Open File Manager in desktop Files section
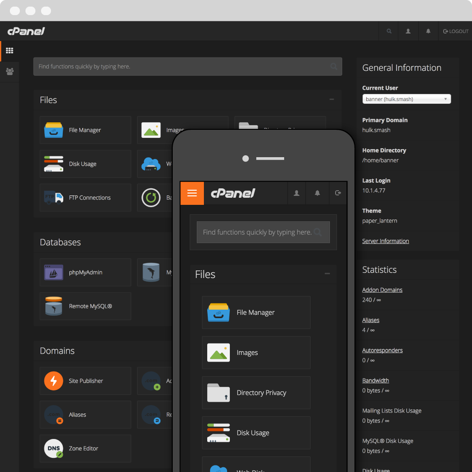 tap(85, 130)
